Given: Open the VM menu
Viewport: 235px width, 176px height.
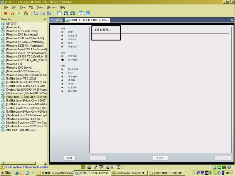Looking at the screenshot, I should [x=31, y=7].
